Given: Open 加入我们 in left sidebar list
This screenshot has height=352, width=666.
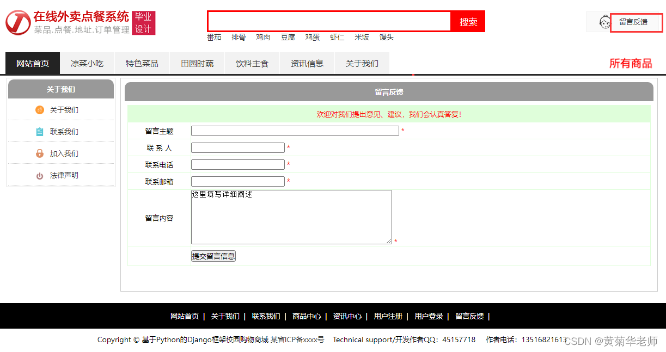Looking at the screenshot, I should click(x=64, y=153).
